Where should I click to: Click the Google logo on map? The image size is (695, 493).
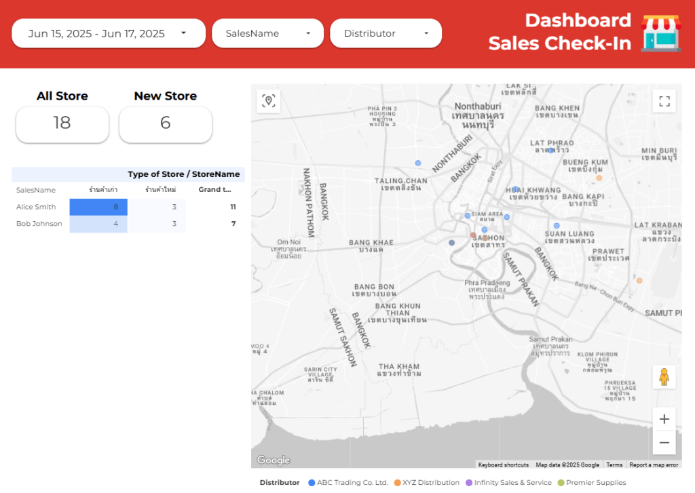point(274,460)
